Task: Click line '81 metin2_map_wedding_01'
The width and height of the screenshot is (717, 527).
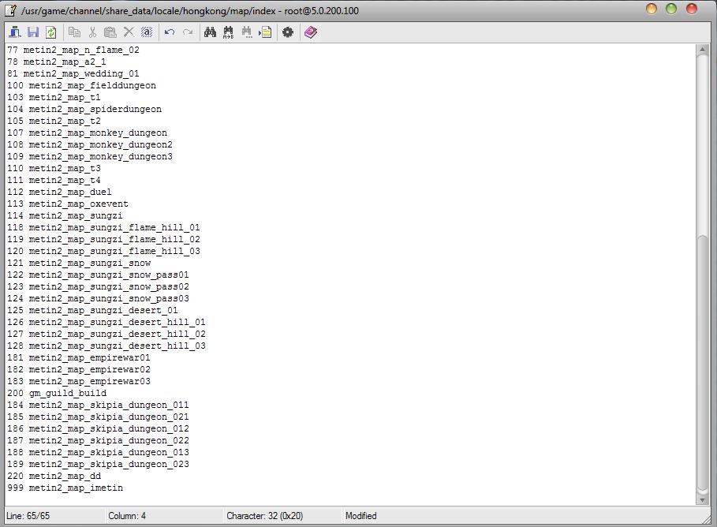Action: pos(73,73)
